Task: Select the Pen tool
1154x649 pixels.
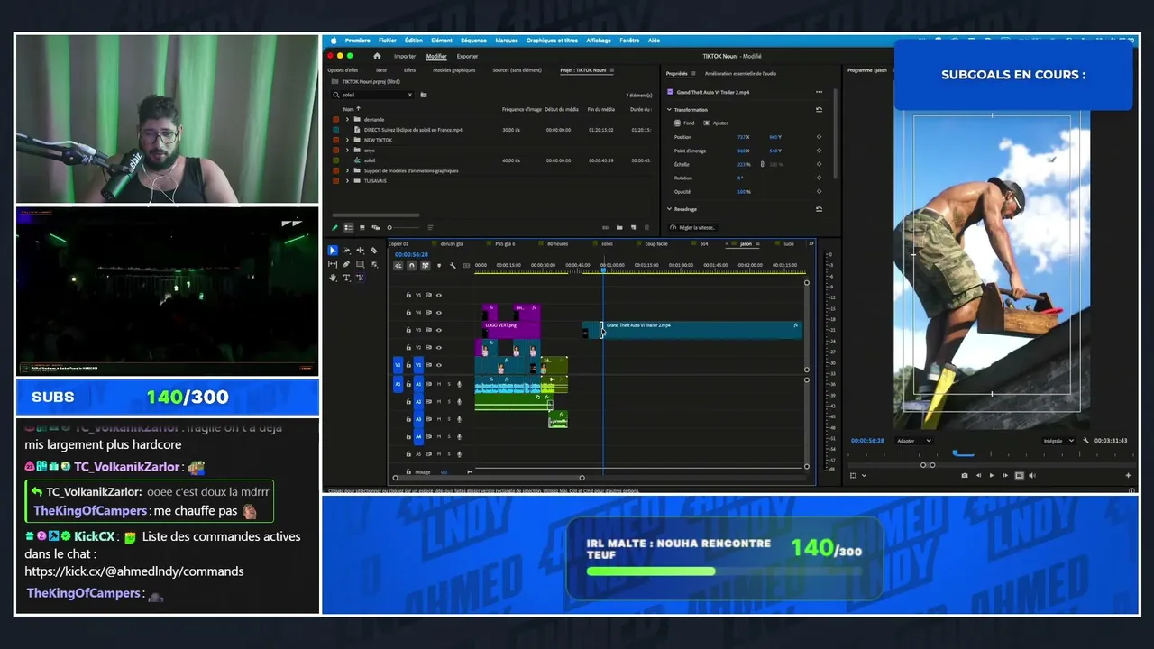Action: (x=346, y=264)
